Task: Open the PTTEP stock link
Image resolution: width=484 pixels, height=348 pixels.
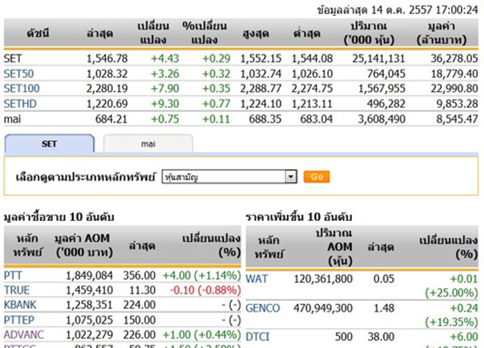Action: [19, 320]
